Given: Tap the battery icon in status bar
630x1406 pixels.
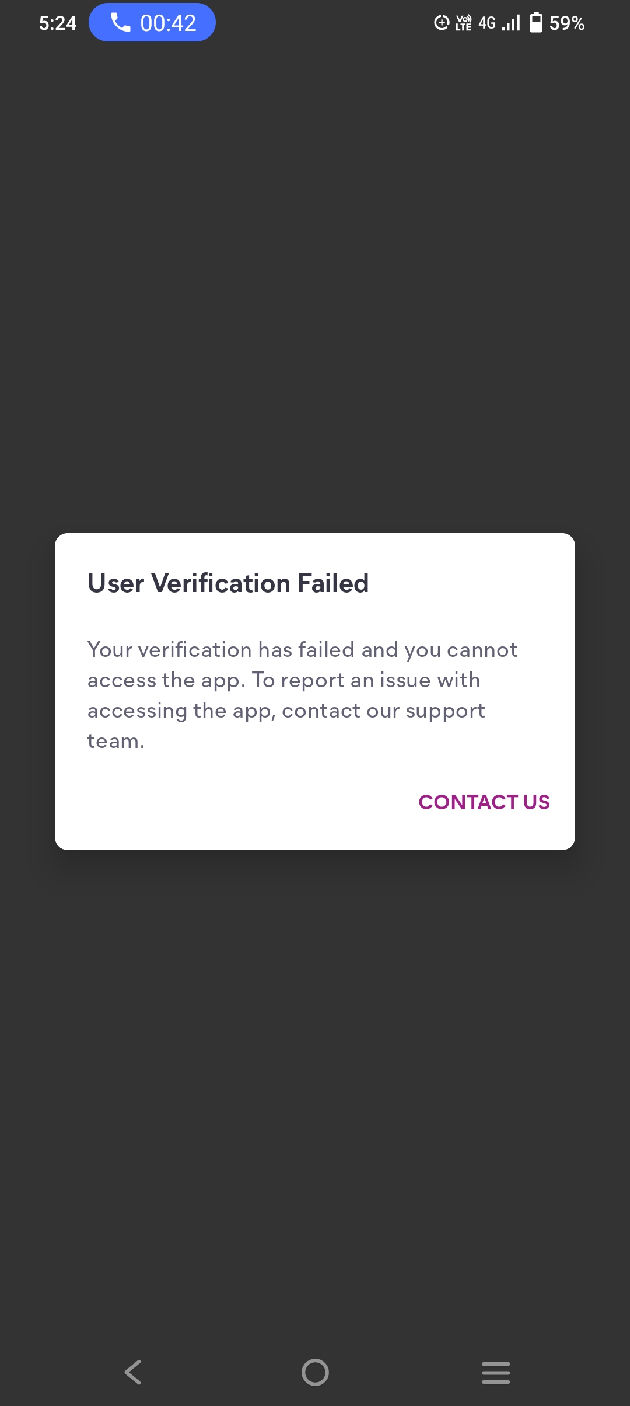Looking at the screenshot, I should pyautogui.click(x=536, y=23).
